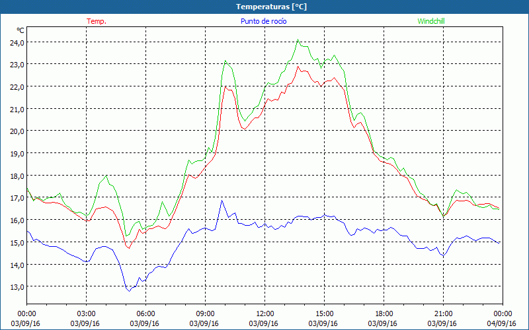Click the 16,0 y-axis value

click(17, 220)
